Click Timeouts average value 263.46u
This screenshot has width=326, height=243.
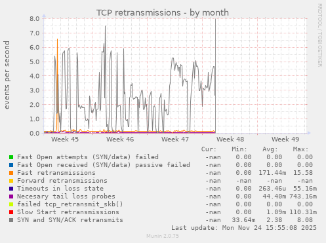(272, 189)
